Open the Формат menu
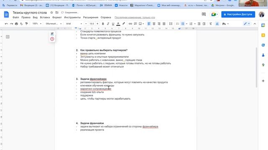The height and width of the screenshot is (150, 268). [x=57, y=17]
